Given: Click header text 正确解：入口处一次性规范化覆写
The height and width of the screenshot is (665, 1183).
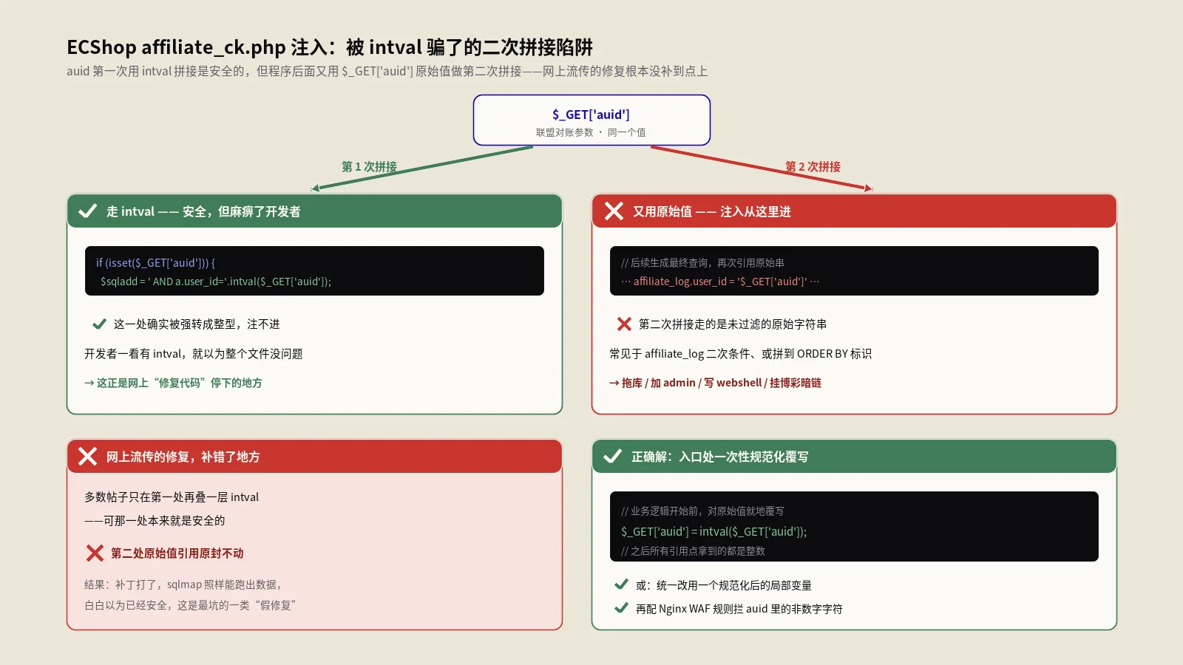Looking at the screenshot, I should coord(720,457).
